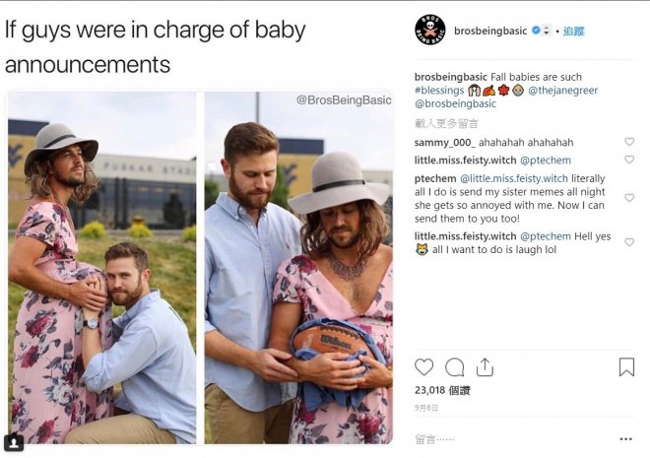Open the 23,018 likes count list
The width and height of the screenshot is (650, 458).
coord(442,391)
